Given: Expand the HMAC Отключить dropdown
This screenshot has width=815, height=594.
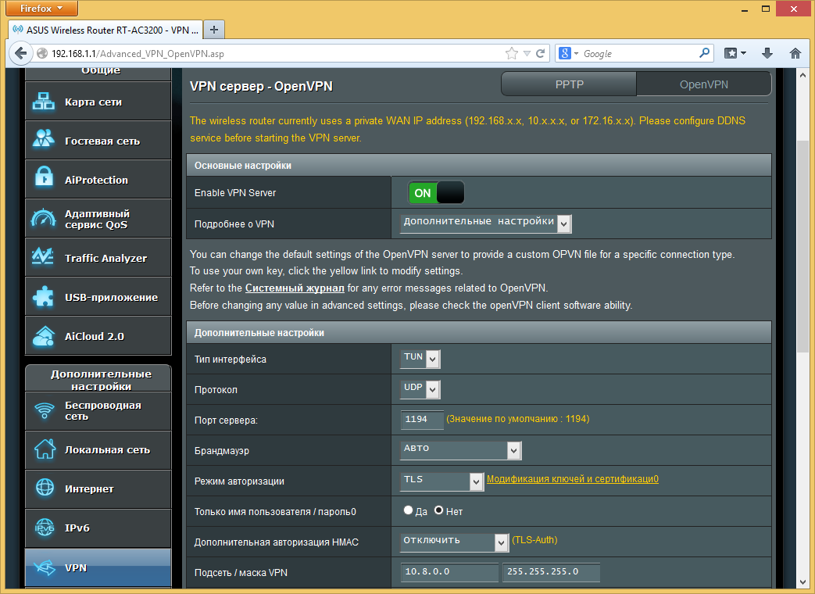Looking at the screenshot, I should pos(454,542).
